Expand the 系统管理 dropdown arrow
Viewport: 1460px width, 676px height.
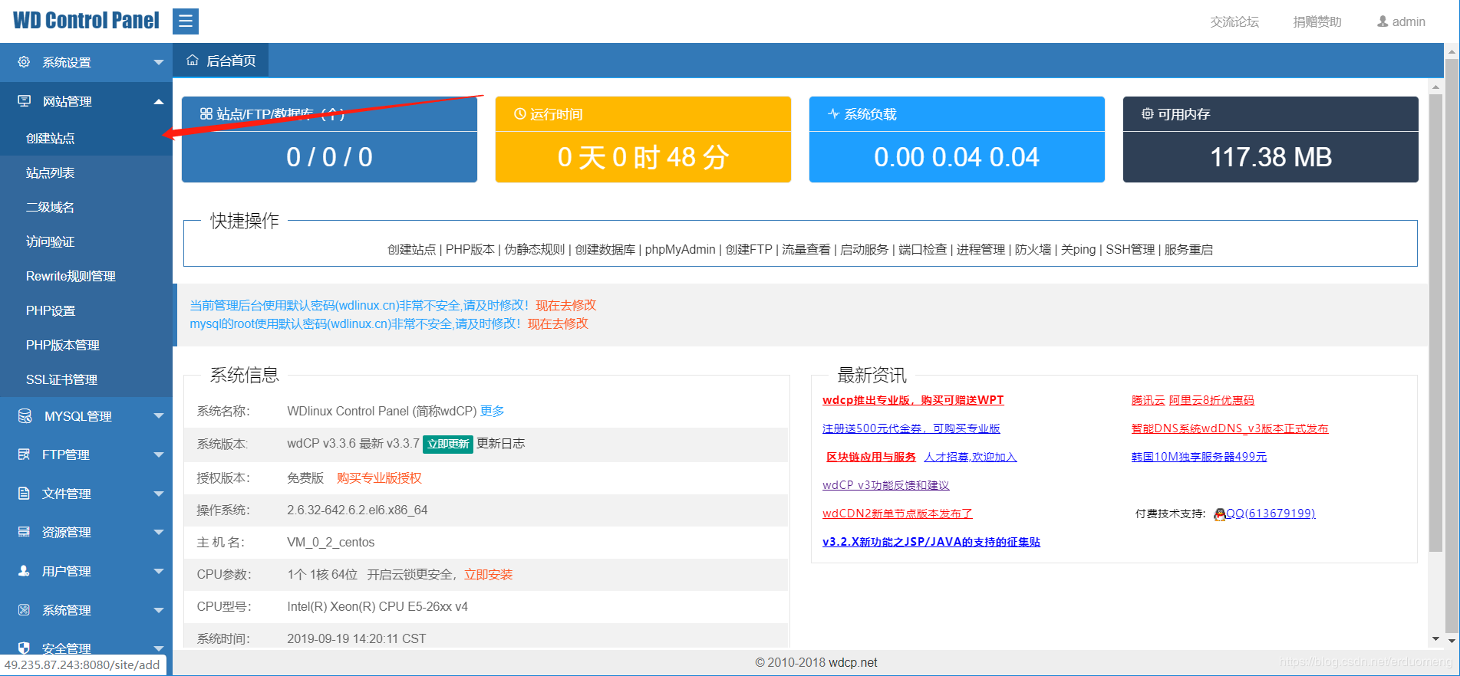click(x=159, y=610)
